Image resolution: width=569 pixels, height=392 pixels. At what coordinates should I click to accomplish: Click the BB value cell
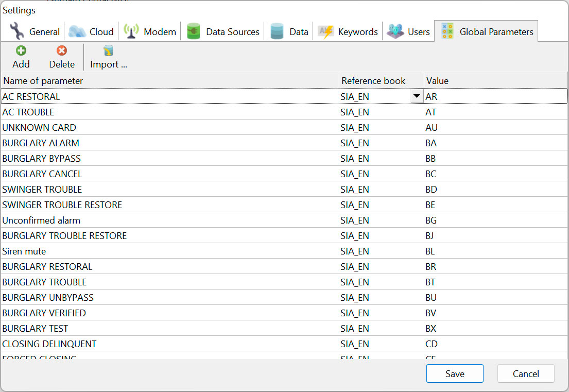point(495,158)
